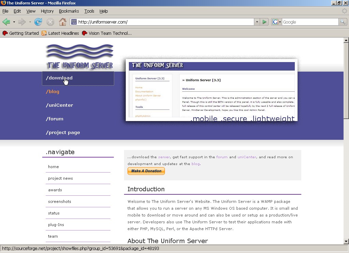Open the Edit menu
This screenshot has height=253, width=349.
pos(17,11)
